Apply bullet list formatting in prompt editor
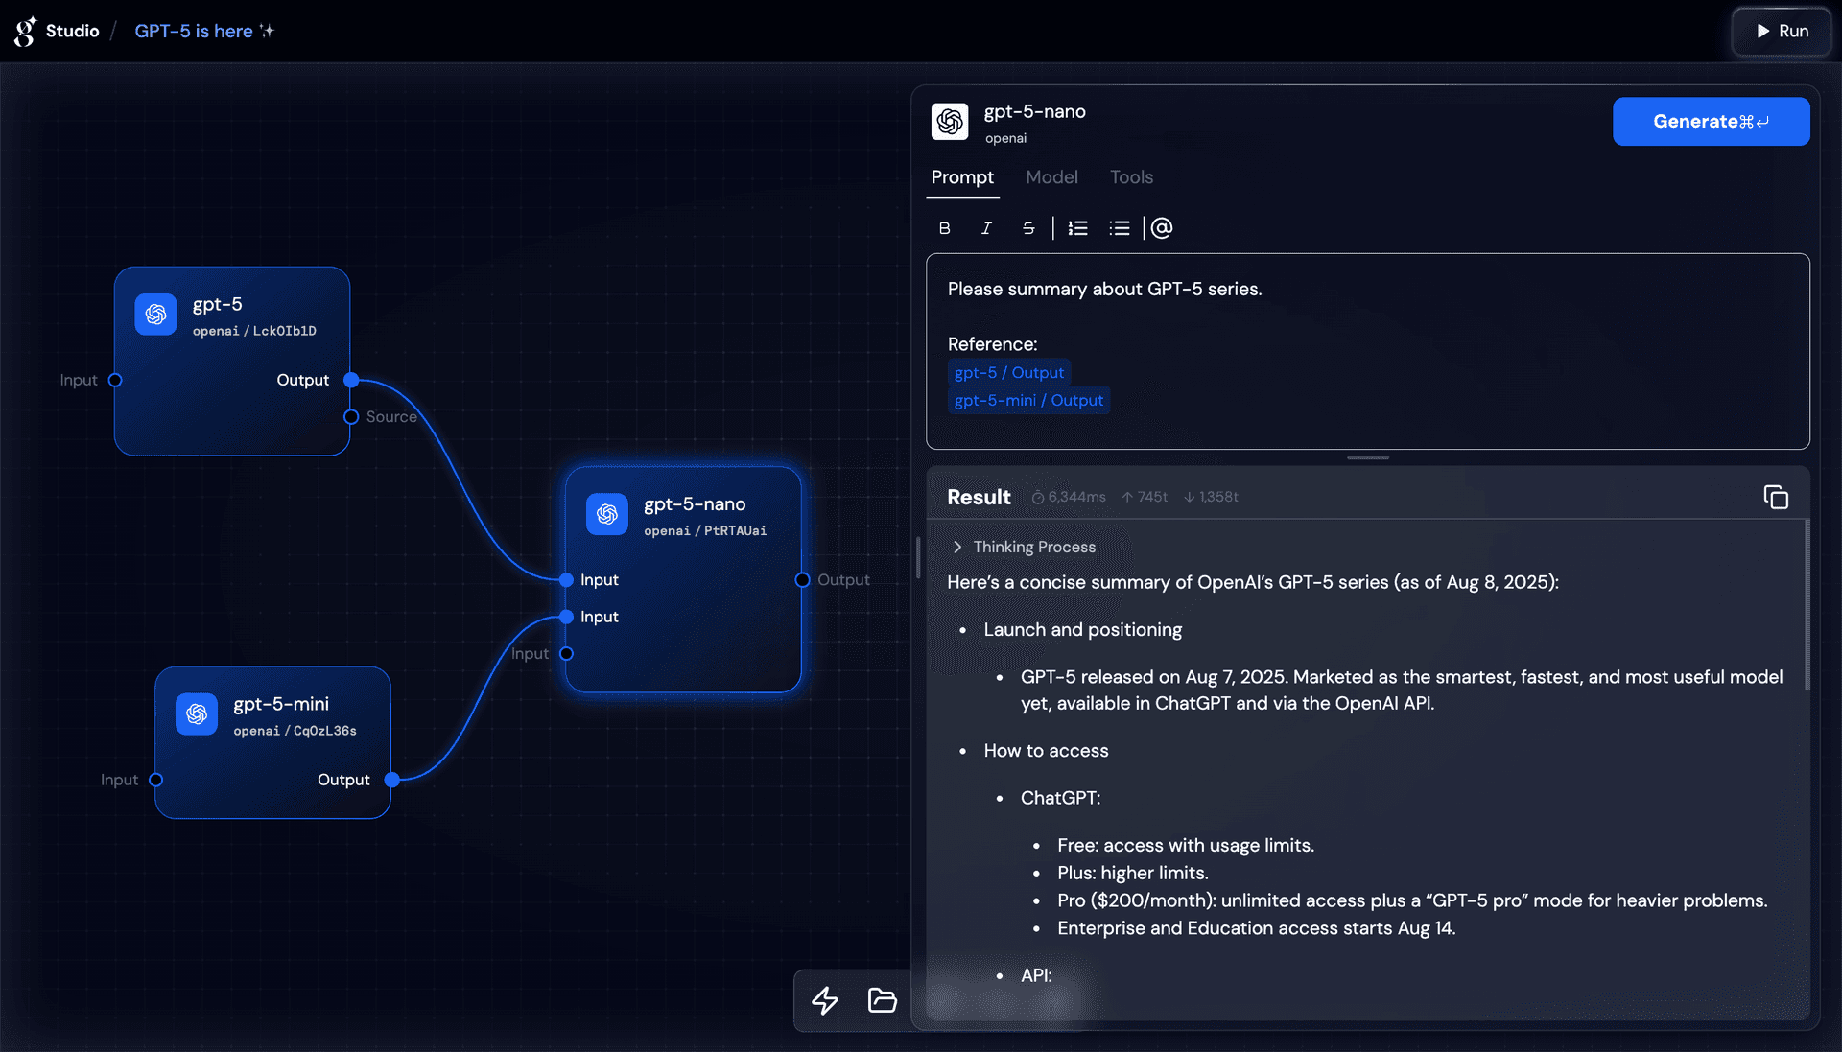Screen dimensions: 1842x1052 point(1119,228)
